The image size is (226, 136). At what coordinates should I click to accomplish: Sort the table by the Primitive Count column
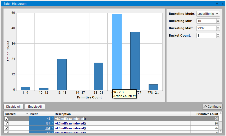point(207,114)
